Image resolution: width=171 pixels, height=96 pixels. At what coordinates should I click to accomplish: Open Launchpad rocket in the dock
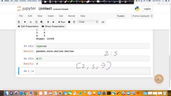point(16,93)
